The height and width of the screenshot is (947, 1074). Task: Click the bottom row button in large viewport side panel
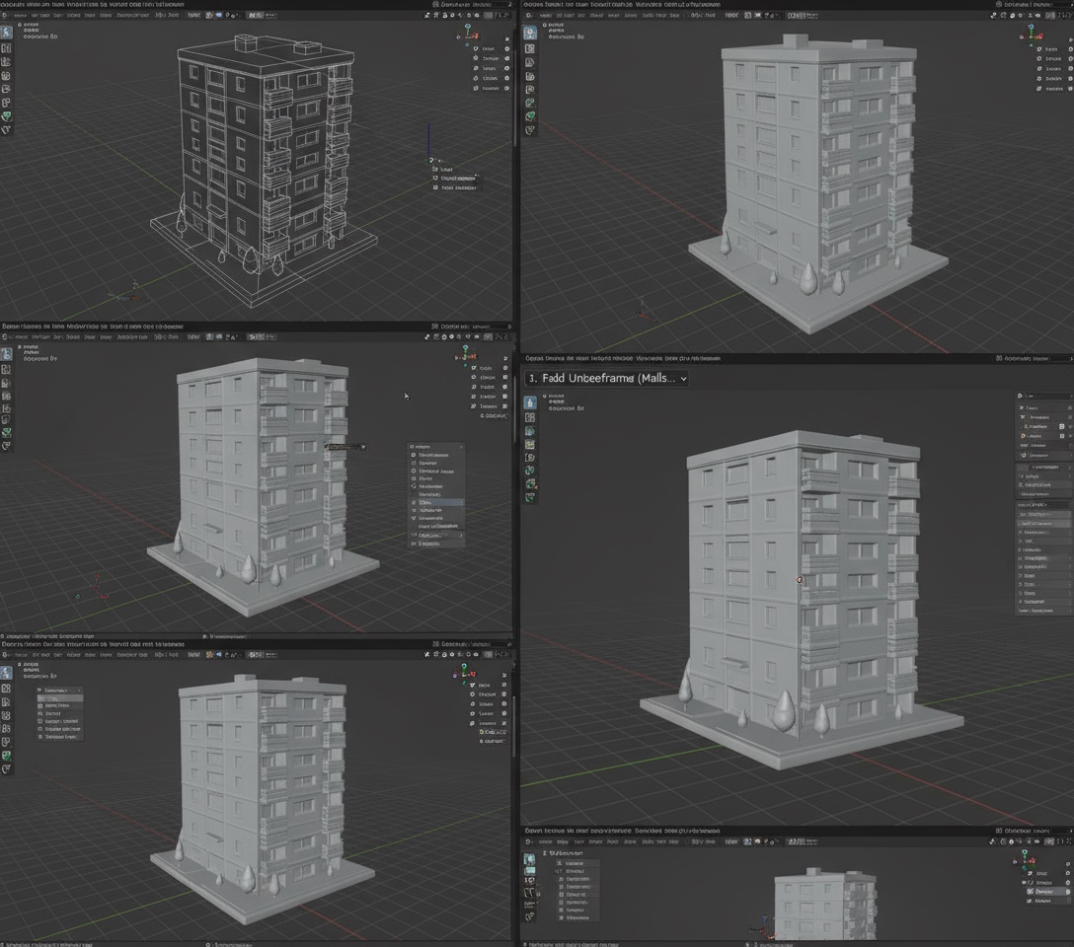[1042, 611]
